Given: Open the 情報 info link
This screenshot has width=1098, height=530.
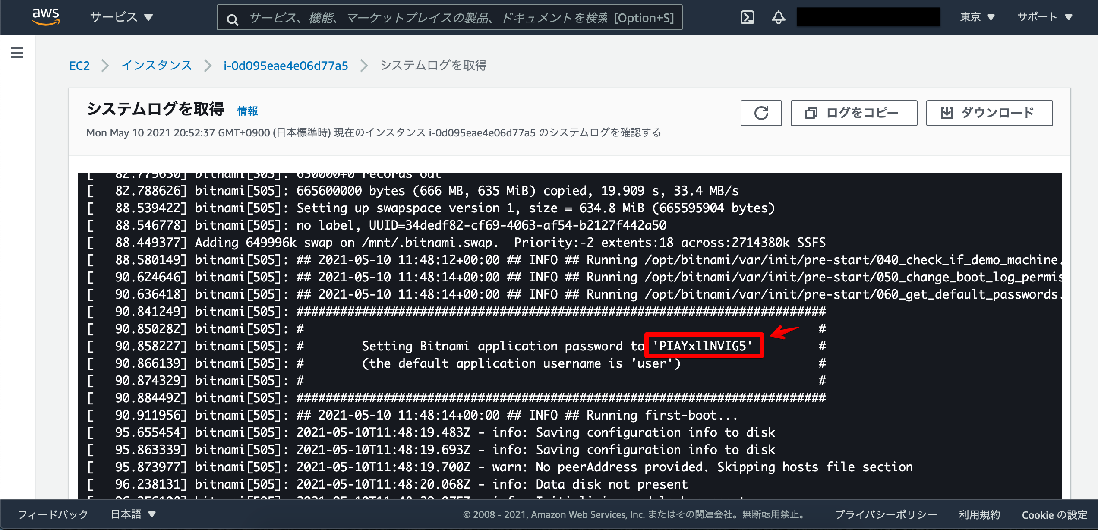Looking at the screenshot, I should (248, 111).
